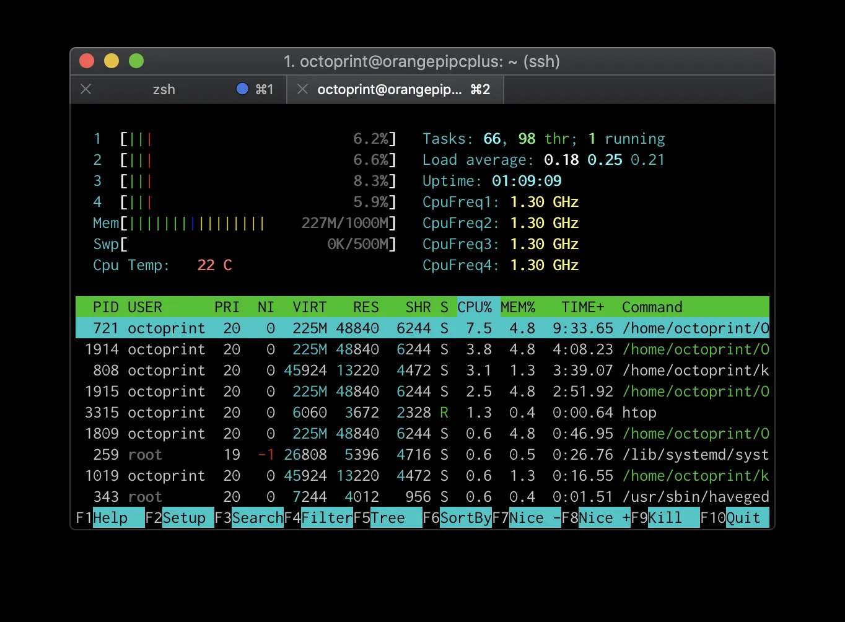Click F9 Kill in the footer
This screenshot has height=622, width=845.
[665, 518]
